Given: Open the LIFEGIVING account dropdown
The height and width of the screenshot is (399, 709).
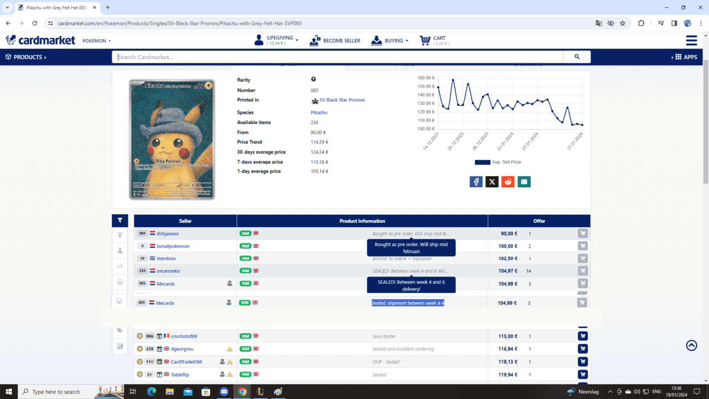Looking at the screenshot, I should tap(276, 40).
